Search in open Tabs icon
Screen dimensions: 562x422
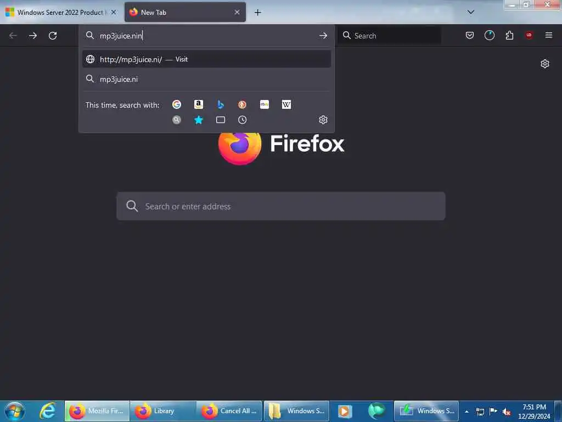221,120
